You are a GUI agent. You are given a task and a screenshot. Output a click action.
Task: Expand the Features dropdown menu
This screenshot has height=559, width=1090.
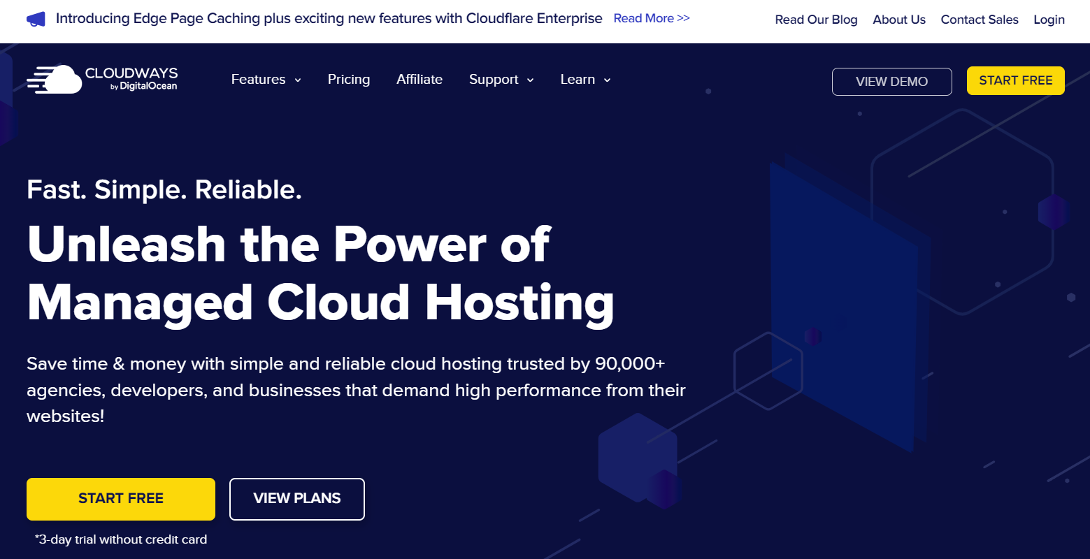pos(266,80)
